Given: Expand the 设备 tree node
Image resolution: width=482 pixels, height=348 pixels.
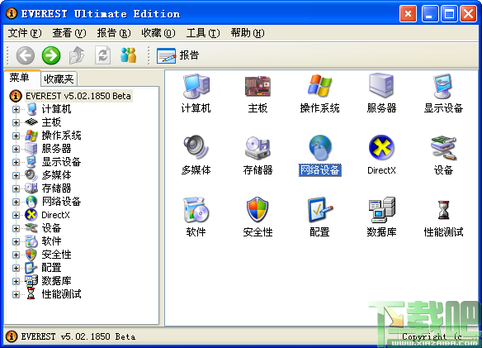Looking at the screenshot, I should pos(16,228).
